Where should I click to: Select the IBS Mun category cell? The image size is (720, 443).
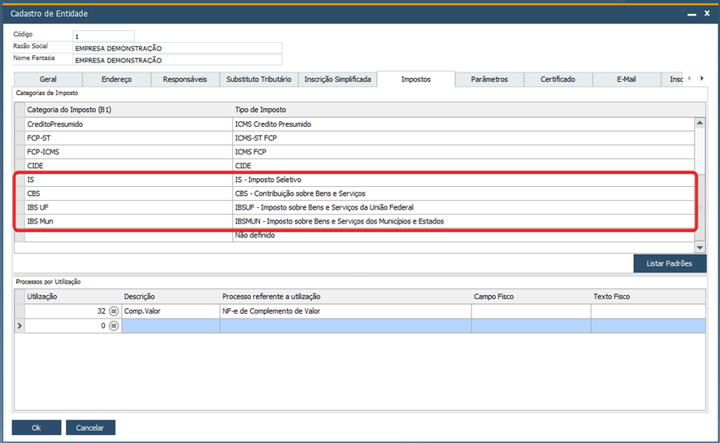pyautogui.click(x=128, y=221)
